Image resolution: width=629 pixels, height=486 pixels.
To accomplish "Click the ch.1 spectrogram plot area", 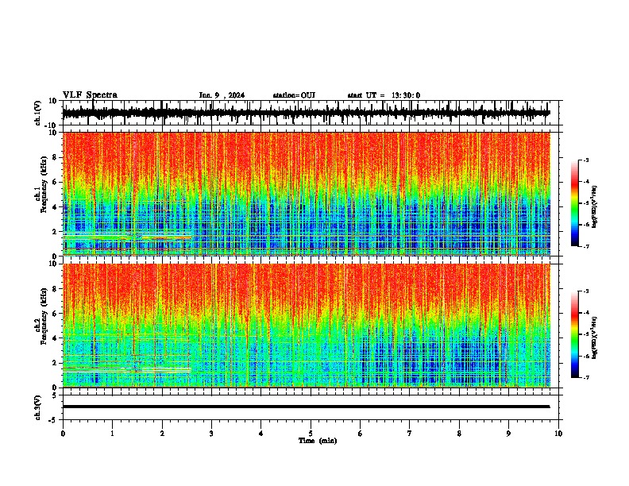I will 307,194.
